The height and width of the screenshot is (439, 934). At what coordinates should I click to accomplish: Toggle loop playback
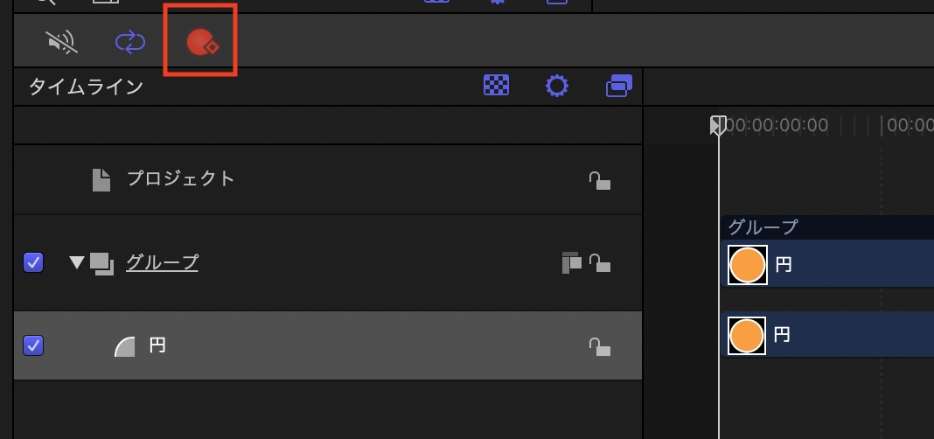click(x=130, y=40)
